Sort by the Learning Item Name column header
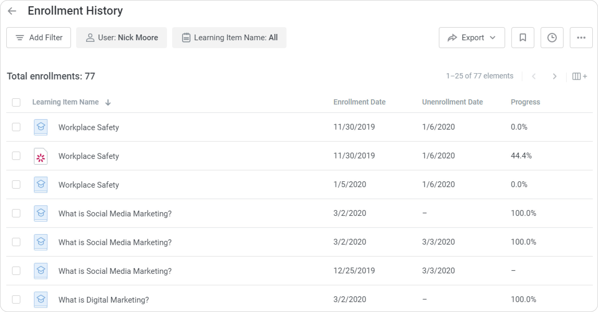Screen dimensions: 598x312 [65, 102]
